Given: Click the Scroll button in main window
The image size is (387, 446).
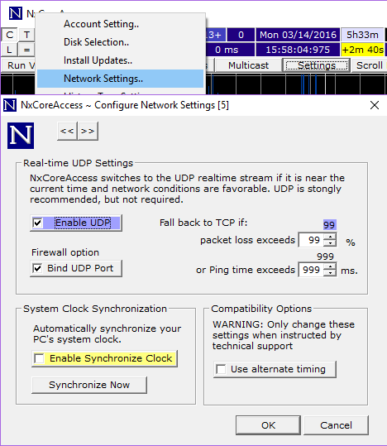Looking at the screenshot, I should [369, 65].
